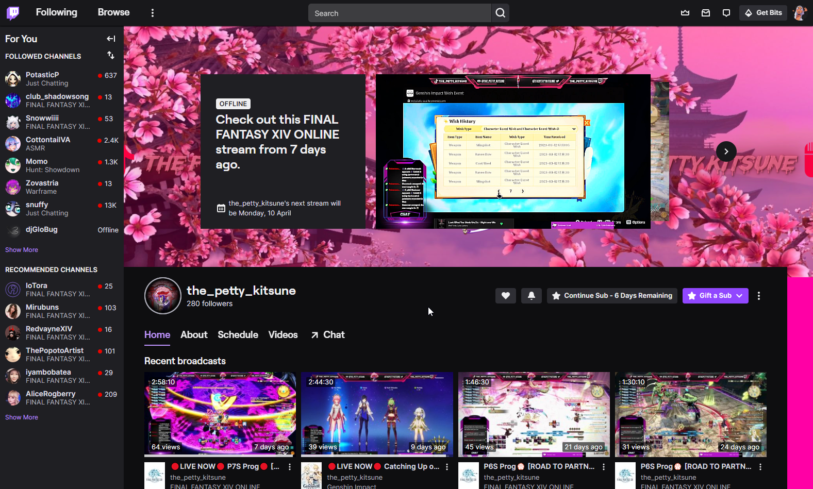Toggle the channel notification bell
813x489 pixels.
(x=532, y=296)
